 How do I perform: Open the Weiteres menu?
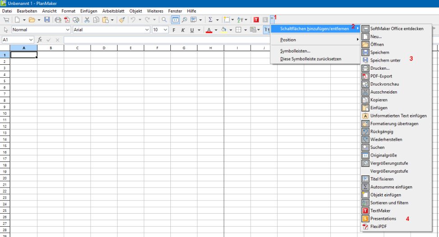(x=155, y=11)
